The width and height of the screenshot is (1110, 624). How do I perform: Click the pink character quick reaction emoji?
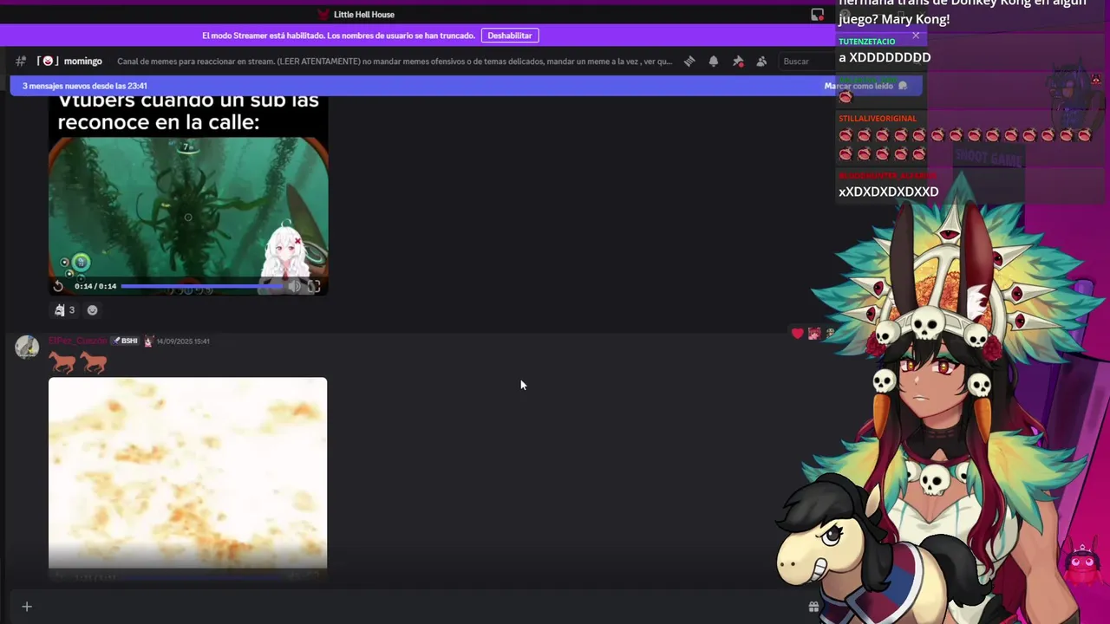(814, 334)
